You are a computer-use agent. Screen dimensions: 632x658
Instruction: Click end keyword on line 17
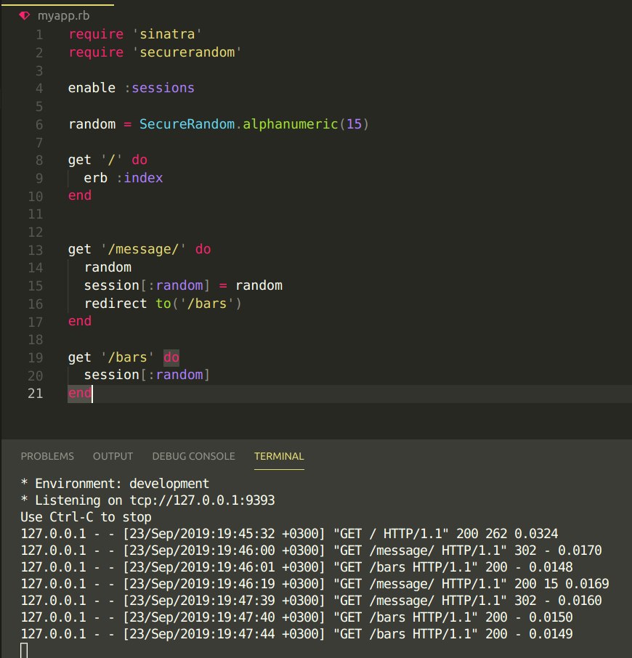(80, 321)
